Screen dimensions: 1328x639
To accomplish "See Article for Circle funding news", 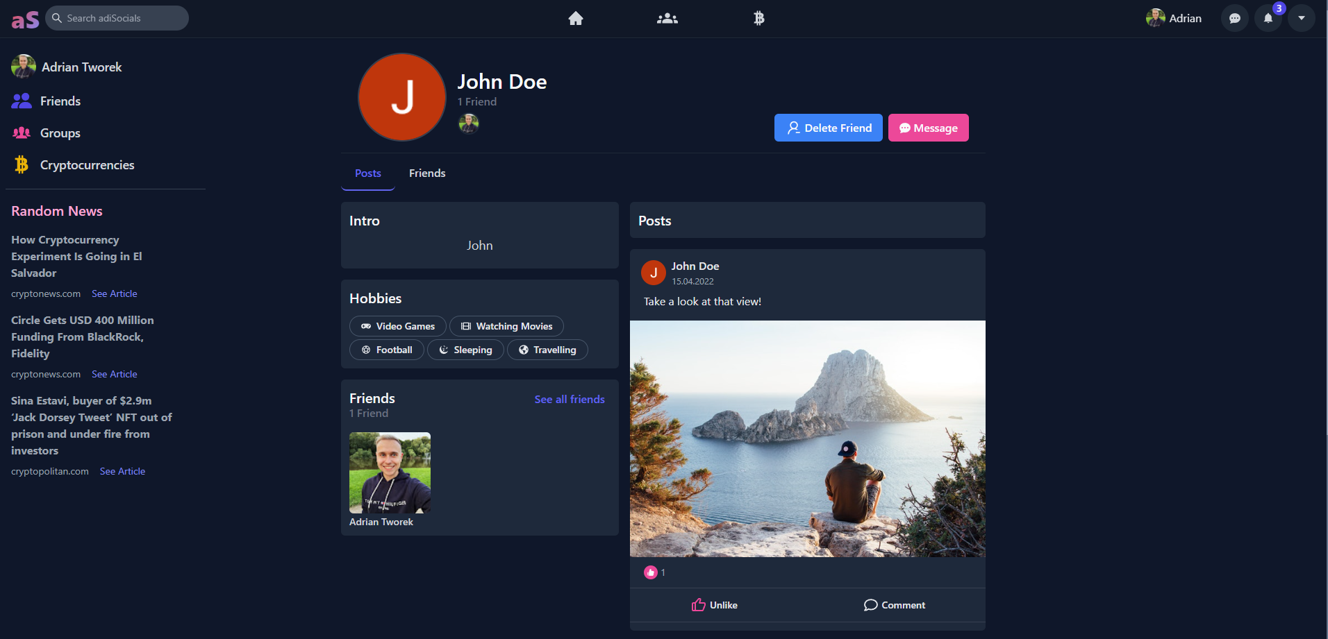I will [x=115, y=375].
